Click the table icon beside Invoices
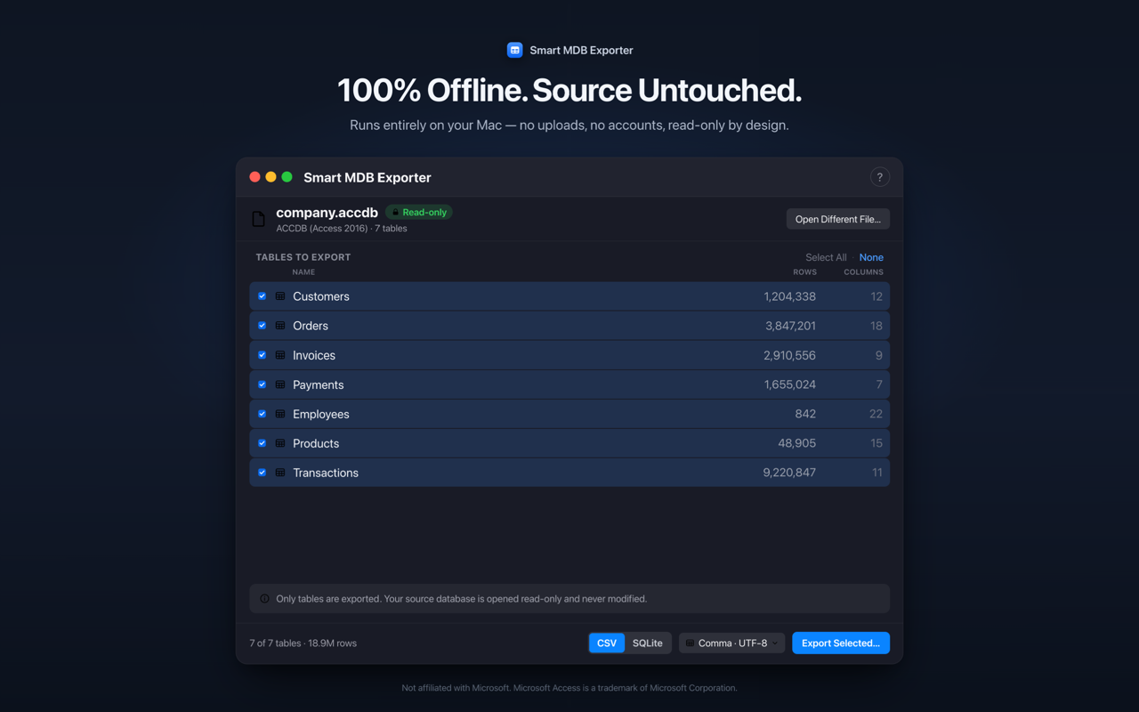Image resolution: width=1139 pixels, height=712 pixels. (x=280, y=355)
